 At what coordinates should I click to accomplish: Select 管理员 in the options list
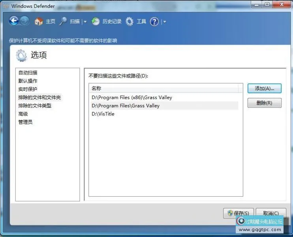point(25,122)
